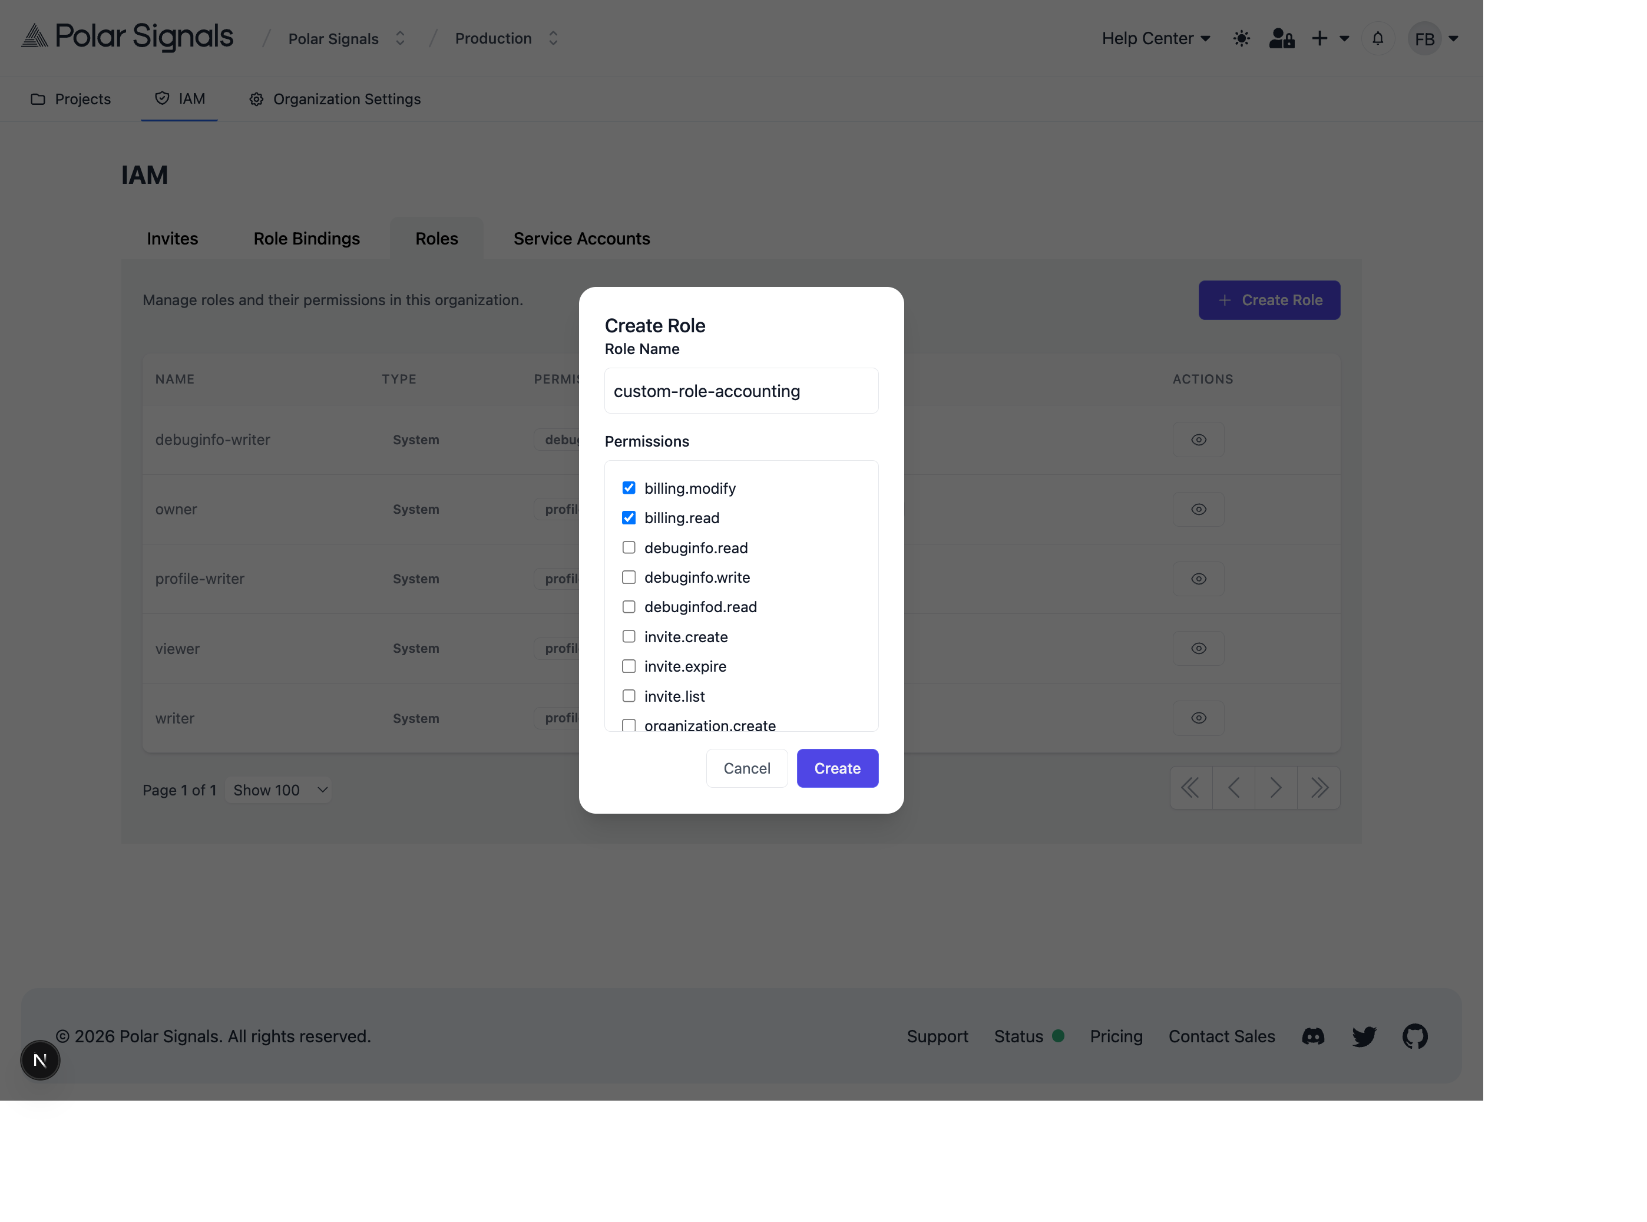1647x1222 pixels.
Task: Check the invite.create permission
Action: 629,636
